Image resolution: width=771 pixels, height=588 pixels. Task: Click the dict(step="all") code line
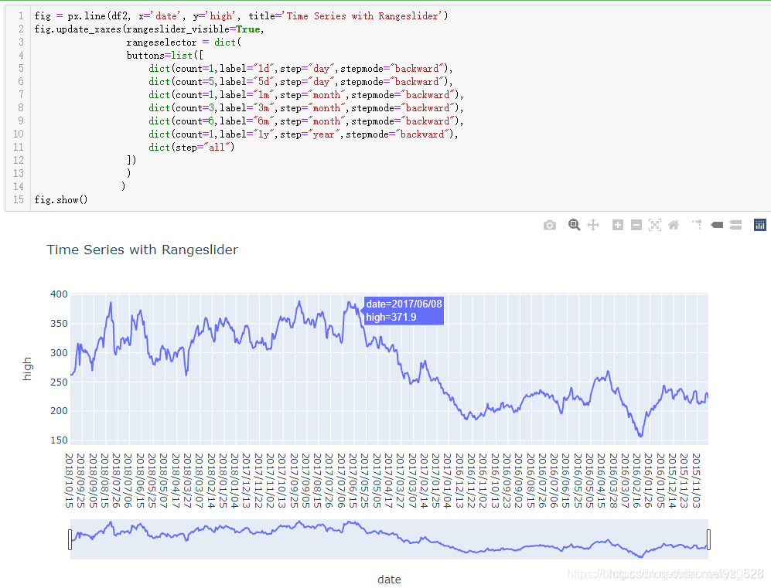coord(192,148)
